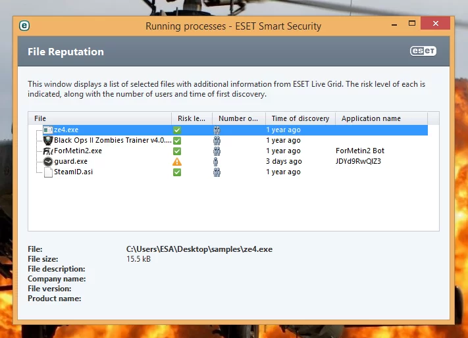Close the Running processes window
The height and width of the screenshot is (338, 468).
pos(436,23)
